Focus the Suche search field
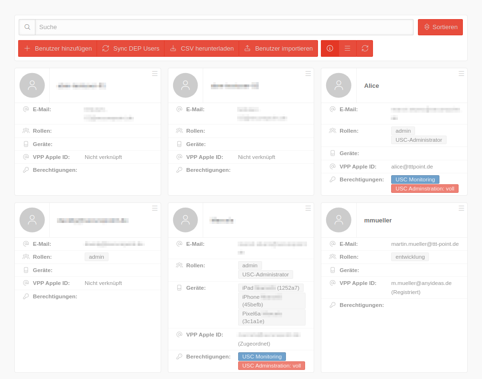 coord(224,27)
